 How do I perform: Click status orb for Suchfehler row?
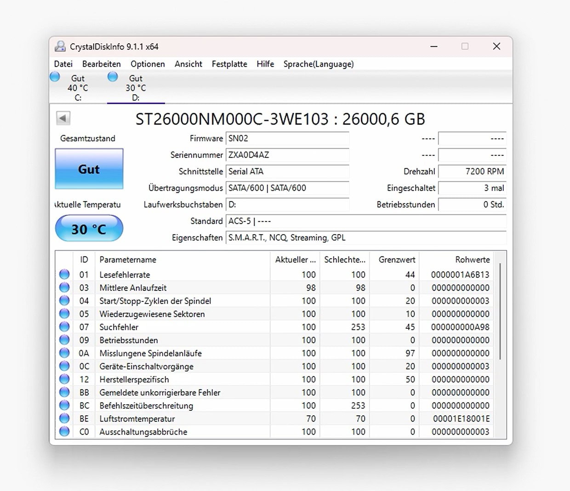(x=64, y=327)
